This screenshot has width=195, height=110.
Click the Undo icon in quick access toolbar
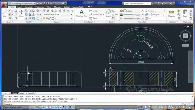[52, 3]
